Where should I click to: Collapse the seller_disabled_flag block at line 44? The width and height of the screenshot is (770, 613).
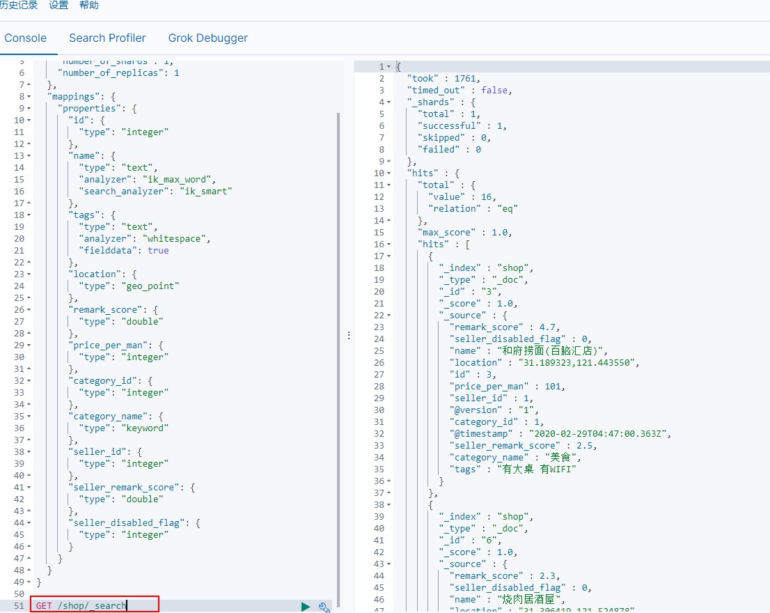(x=29, y=523)
